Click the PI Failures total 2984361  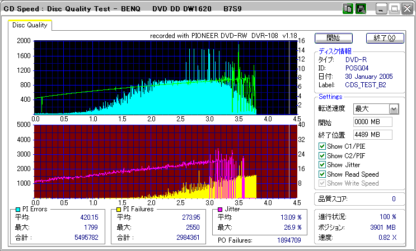click(x=188, y=238)
